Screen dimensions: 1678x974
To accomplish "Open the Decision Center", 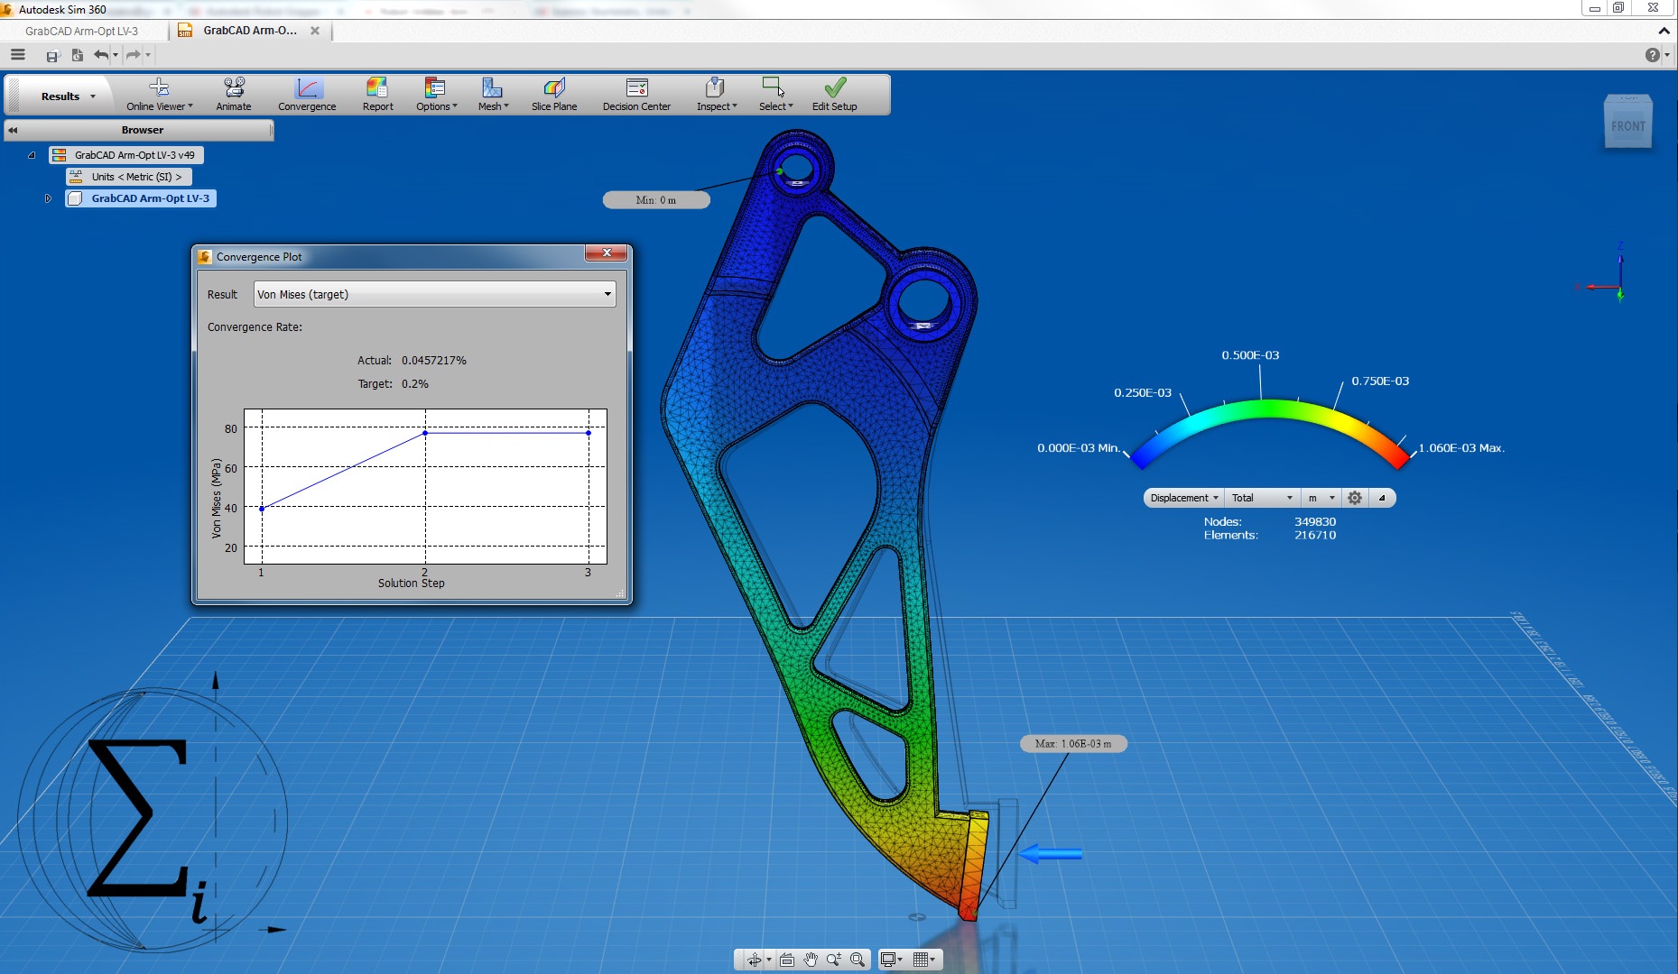I will pos(636,95).
